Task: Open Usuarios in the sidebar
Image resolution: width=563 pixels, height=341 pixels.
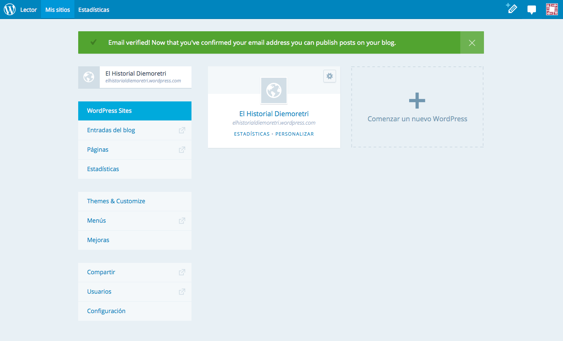Action: point(135,292)
